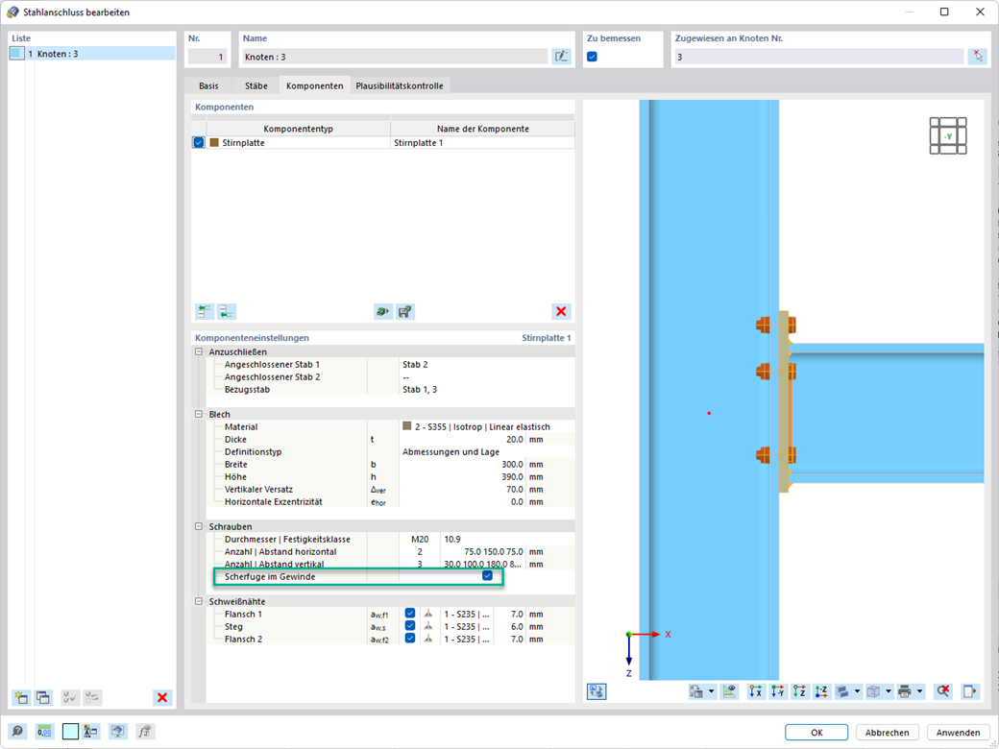The height and width of the screenshot is (749, 999).
Task: Open help icon at bottom left
Action: click(x=18, y=731)
